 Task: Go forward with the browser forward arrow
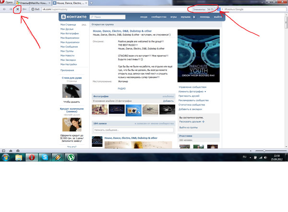11,9
